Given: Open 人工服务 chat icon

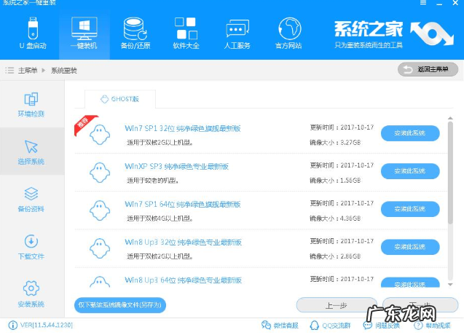Looking at the screenshot, I should tap(237, 28).
